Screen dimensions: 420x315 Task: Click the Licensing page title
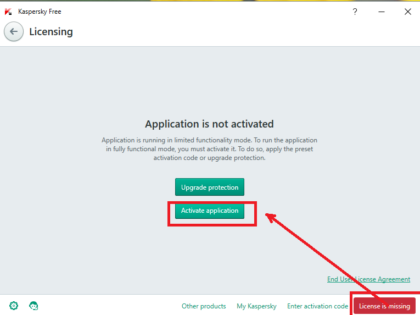point(51,32)
